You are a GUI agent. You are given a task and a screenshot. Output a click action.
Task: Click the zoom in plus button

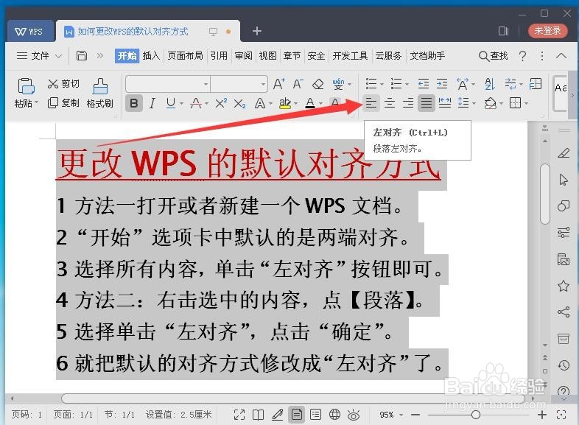pyautogui.click(x=542, y=415)
